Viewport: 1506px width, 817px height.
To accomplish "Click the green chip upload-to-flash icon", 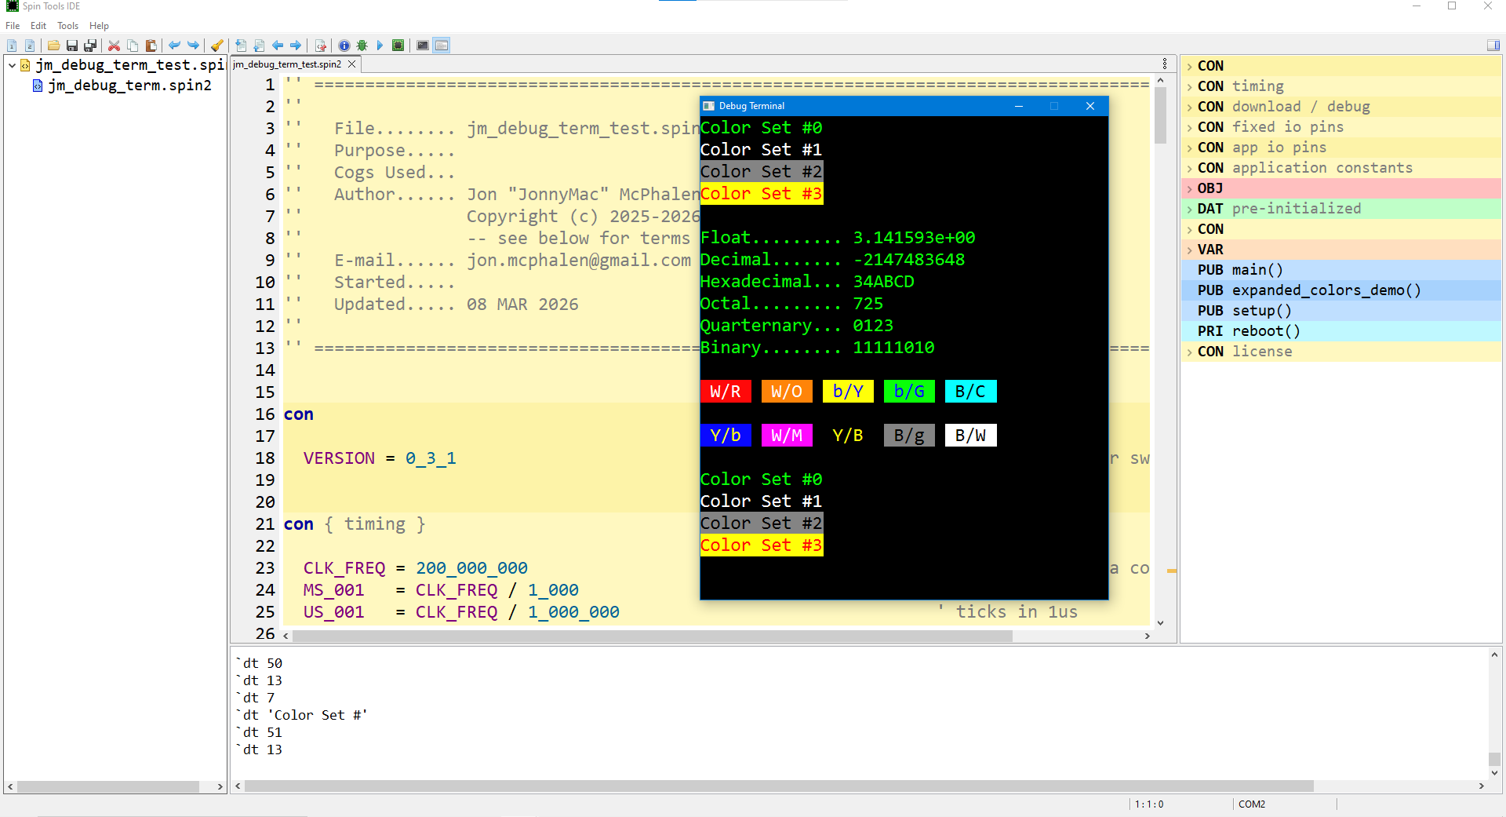I will point(398,46).
